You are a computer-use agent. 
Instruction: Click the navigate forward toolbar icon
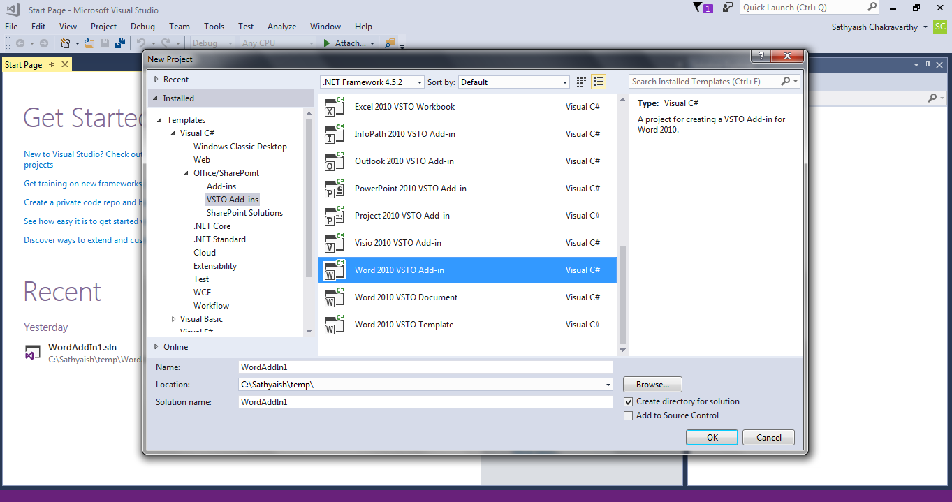point(43,43)
